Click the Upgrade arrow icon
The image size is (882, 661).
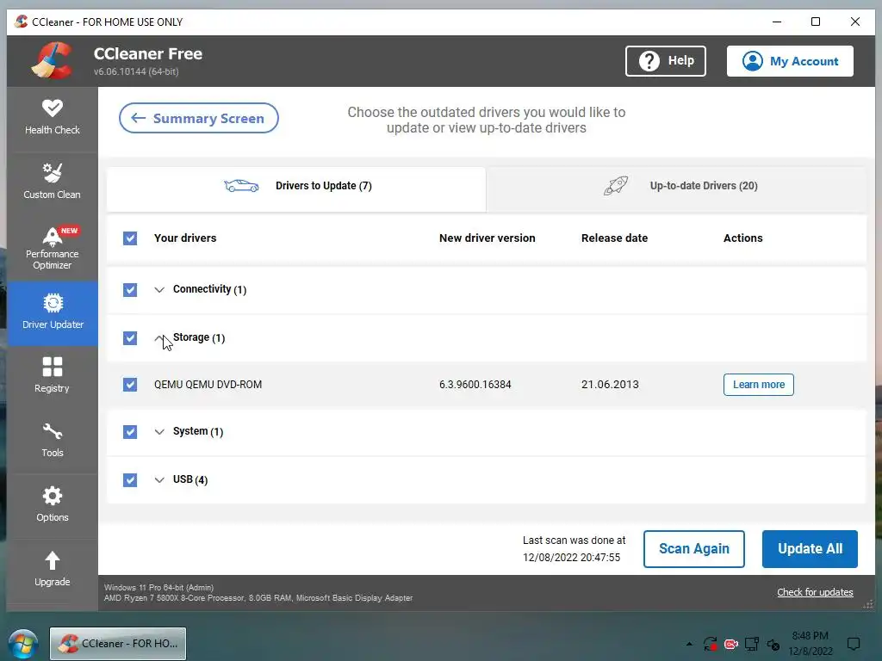point(53,560)
